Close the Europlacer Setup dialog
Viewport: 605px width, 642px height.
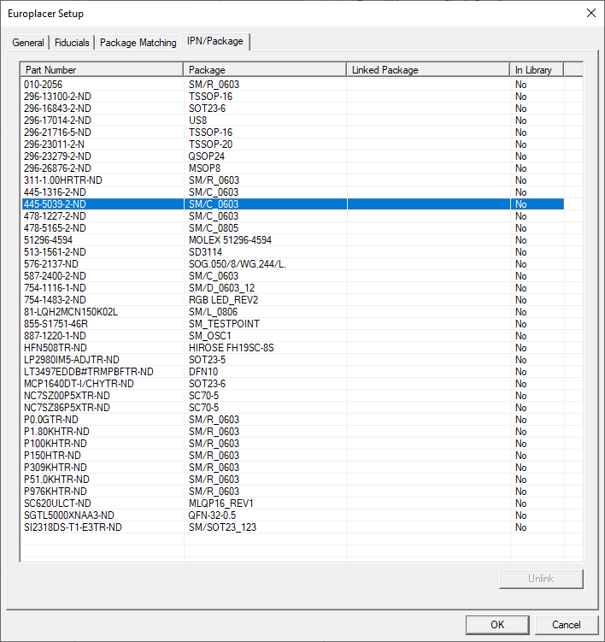click(590, 13)
